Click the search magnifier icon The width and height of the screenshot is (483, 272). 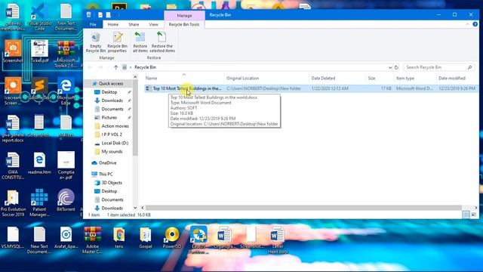pyautogui.click(x=469, y=67)
